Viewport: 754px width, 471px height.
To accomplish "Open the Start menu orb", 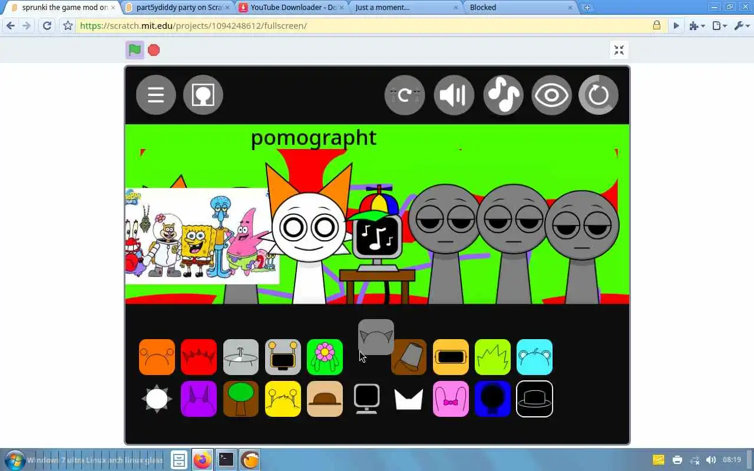I will click(15, 459).
